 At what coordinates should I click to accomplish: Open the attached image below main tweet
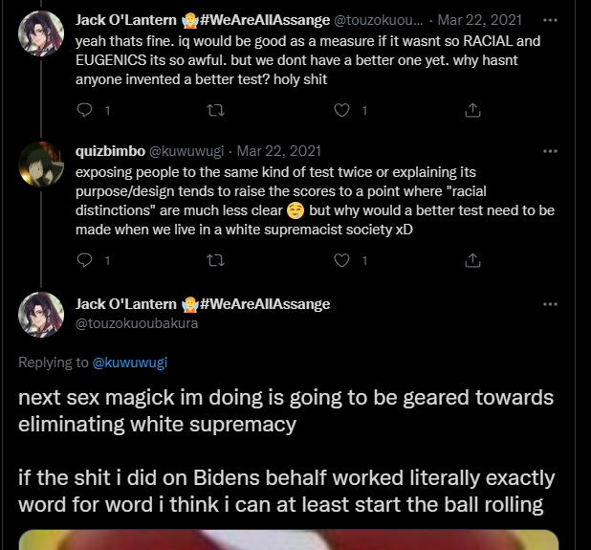(x=287, y=539)
